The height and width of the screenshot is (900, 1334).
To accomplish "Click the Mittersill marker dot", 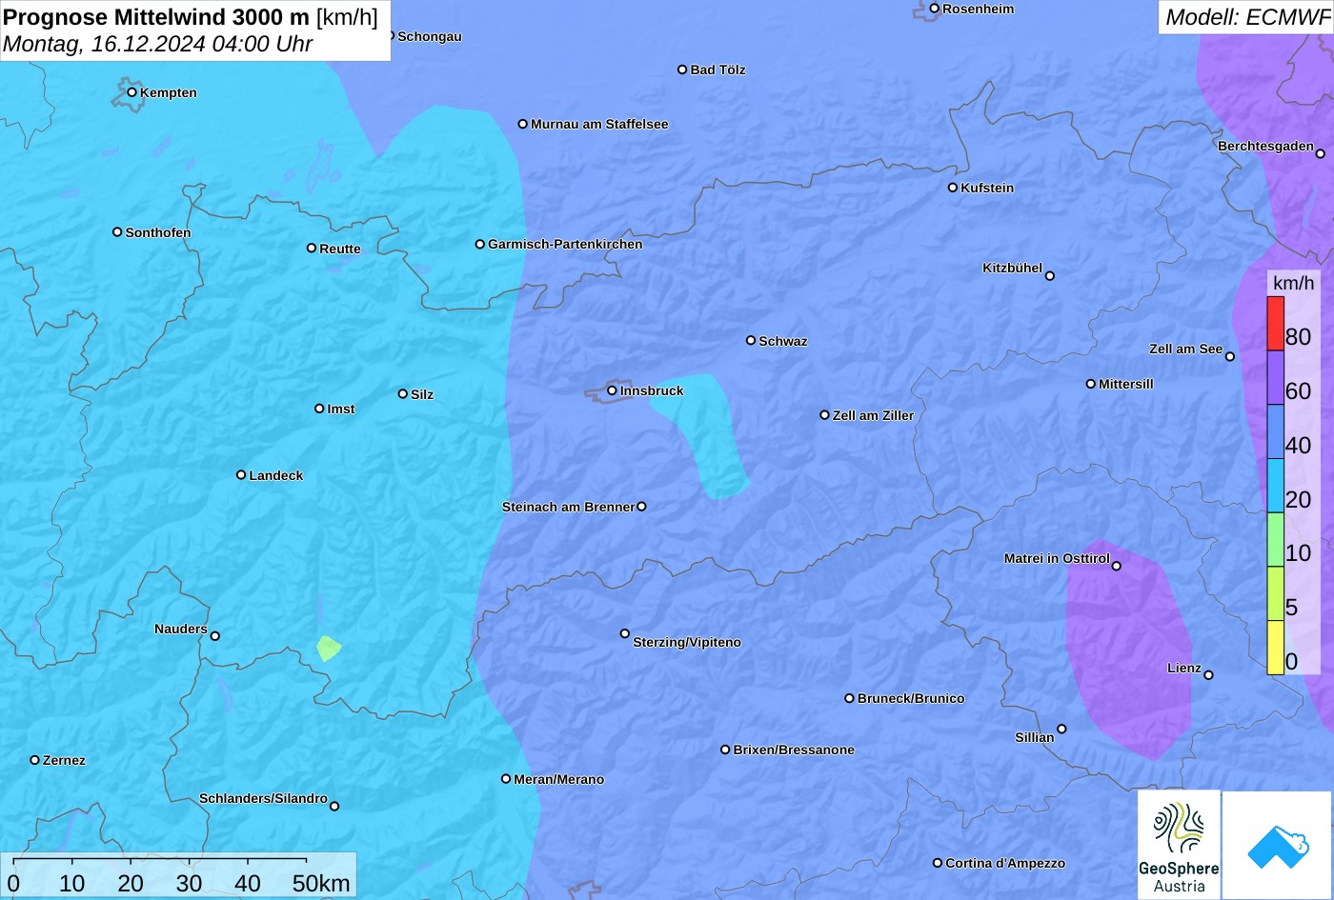I will 1091,384.
